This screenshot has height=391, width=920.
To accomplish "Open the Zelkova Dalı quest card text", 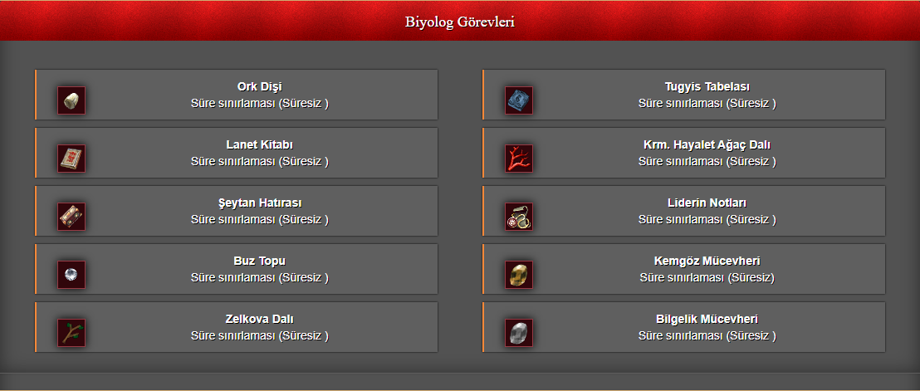I will (x=260, y=327).
